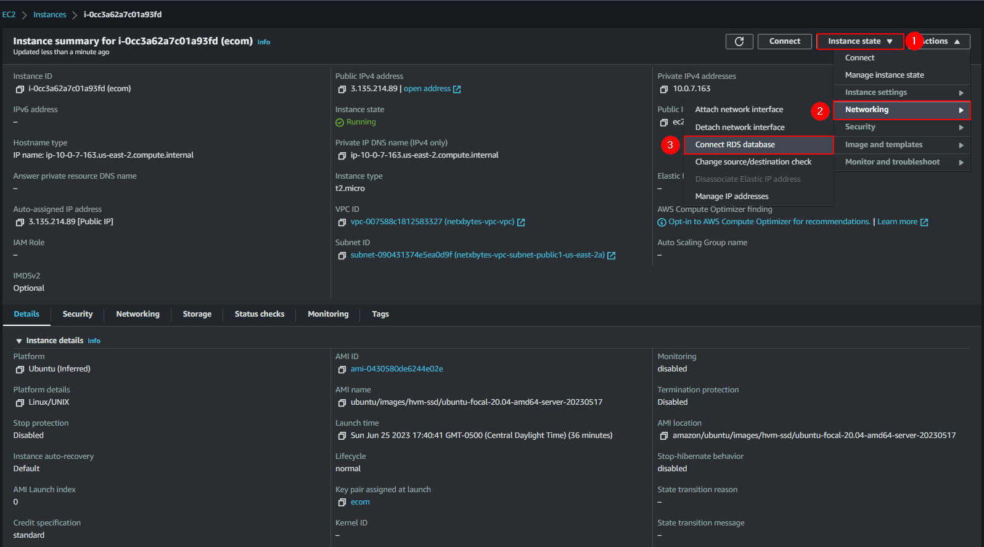Copy the Instance ID value
The image size is (984, 547).
pyautogui.click(x=20, y=89)
